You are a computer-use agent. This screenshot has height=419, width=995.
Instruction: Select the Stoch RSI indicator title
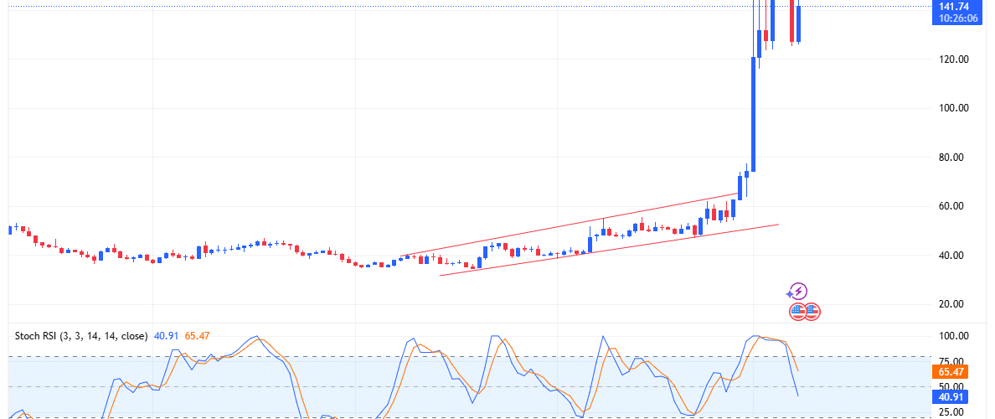pyautogui.click(x=79, y=336)
